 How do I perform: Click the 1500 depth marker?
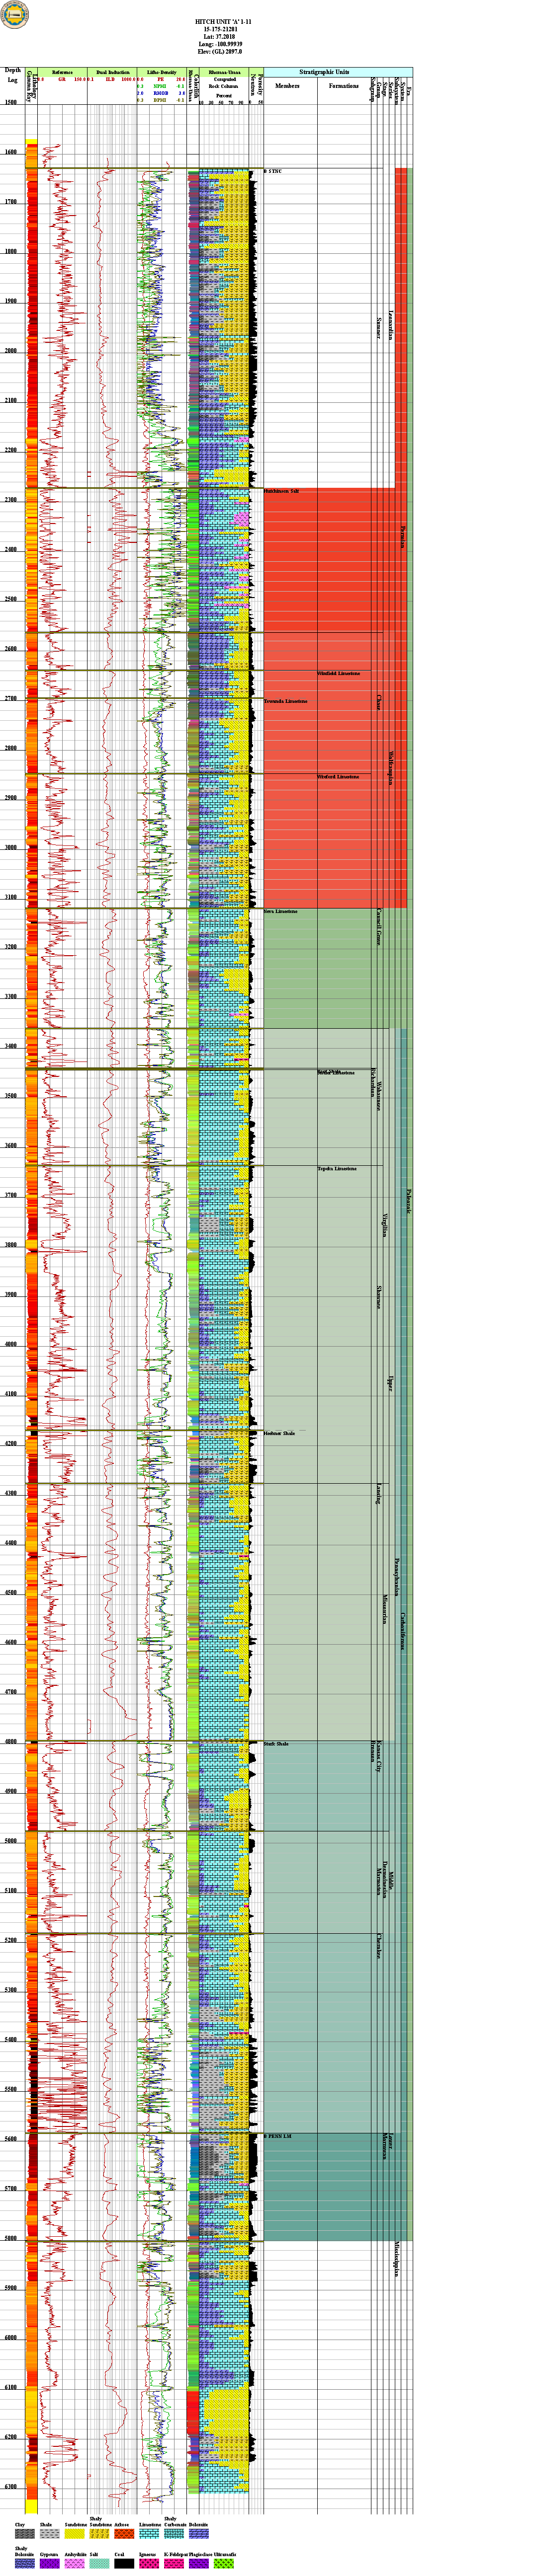point(11,102)
